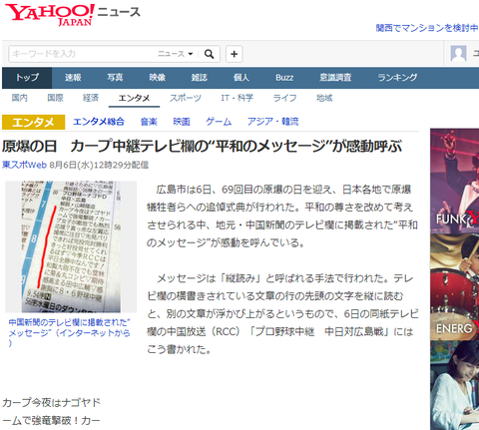Click the 関西でマンションを検討中 ad link
Screen dimensions: 479x430
click(x=427, y=28)
